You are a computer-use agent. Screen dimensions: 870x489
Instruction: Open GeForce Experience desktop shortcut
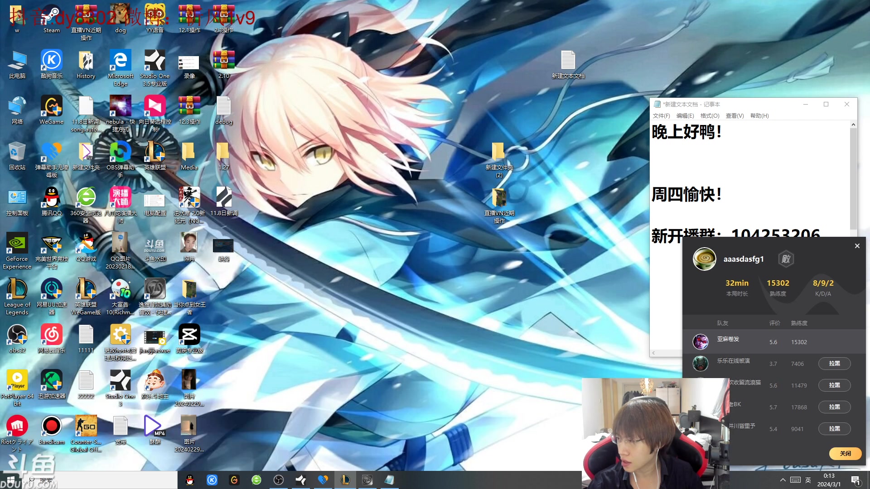(x=17, y=250)
